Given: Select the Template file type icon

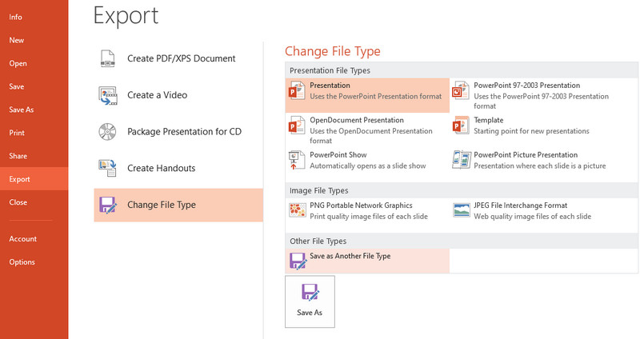Looking at the screenshot, I should coord(461,126).
